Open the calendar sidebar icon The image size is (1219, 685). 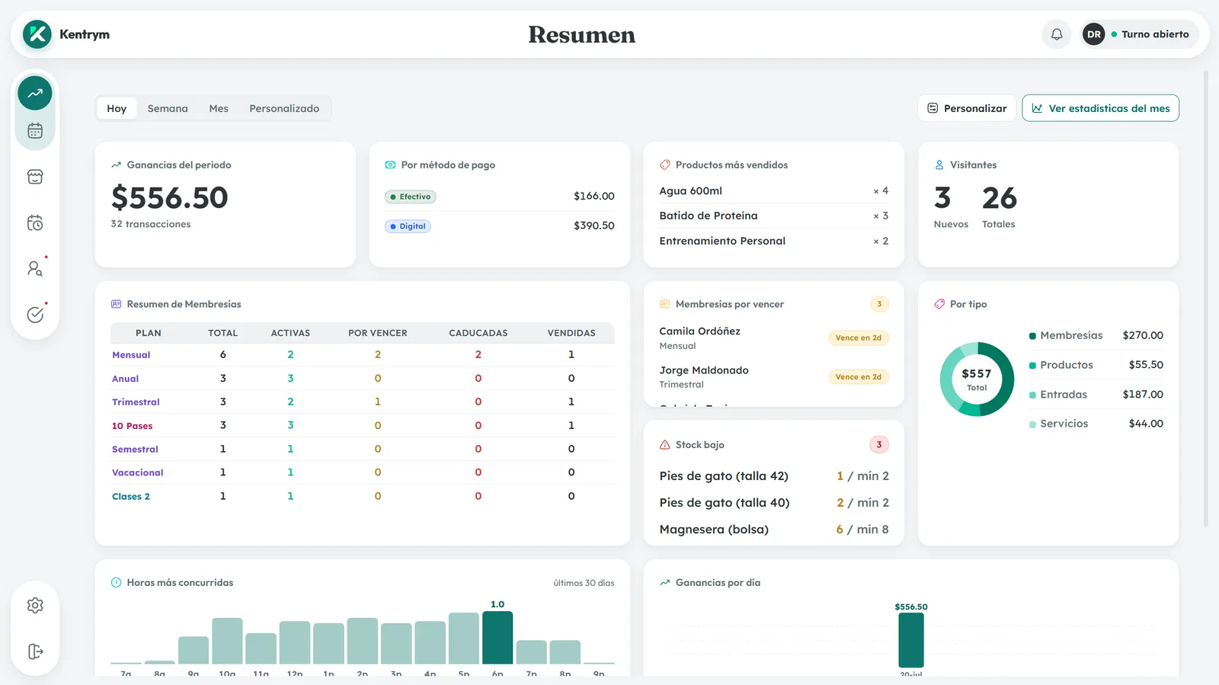pyautogui.click(x=35, y=131)
